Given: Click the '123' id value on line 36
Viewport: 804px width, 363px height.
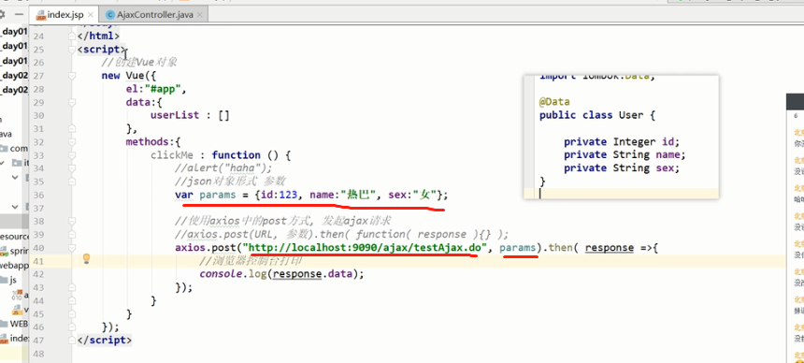Looking at the screenshot, I should [x=289, y=196].
